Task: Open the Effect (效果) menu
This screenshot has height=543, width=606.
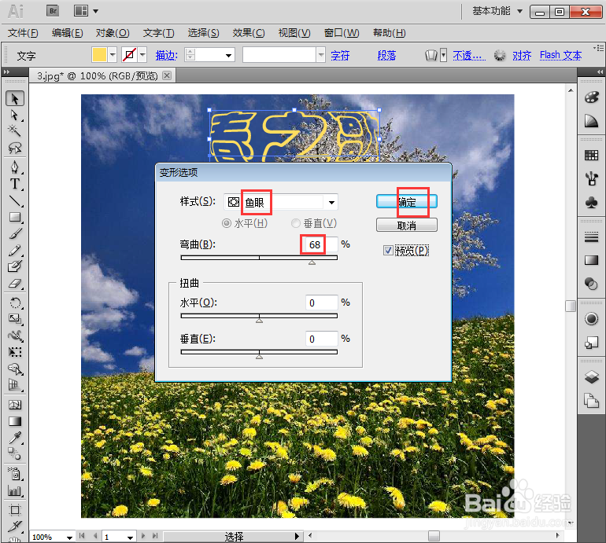Action: click(x=249, y=33)
